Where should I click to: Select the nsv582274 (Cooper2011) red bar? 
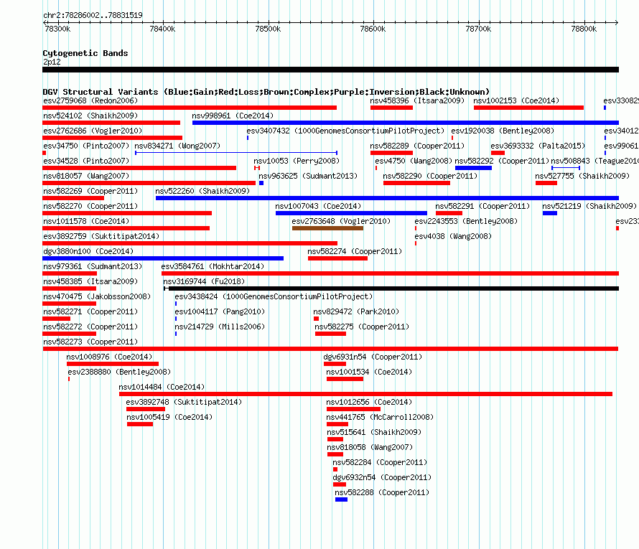(x=338, y=258)
